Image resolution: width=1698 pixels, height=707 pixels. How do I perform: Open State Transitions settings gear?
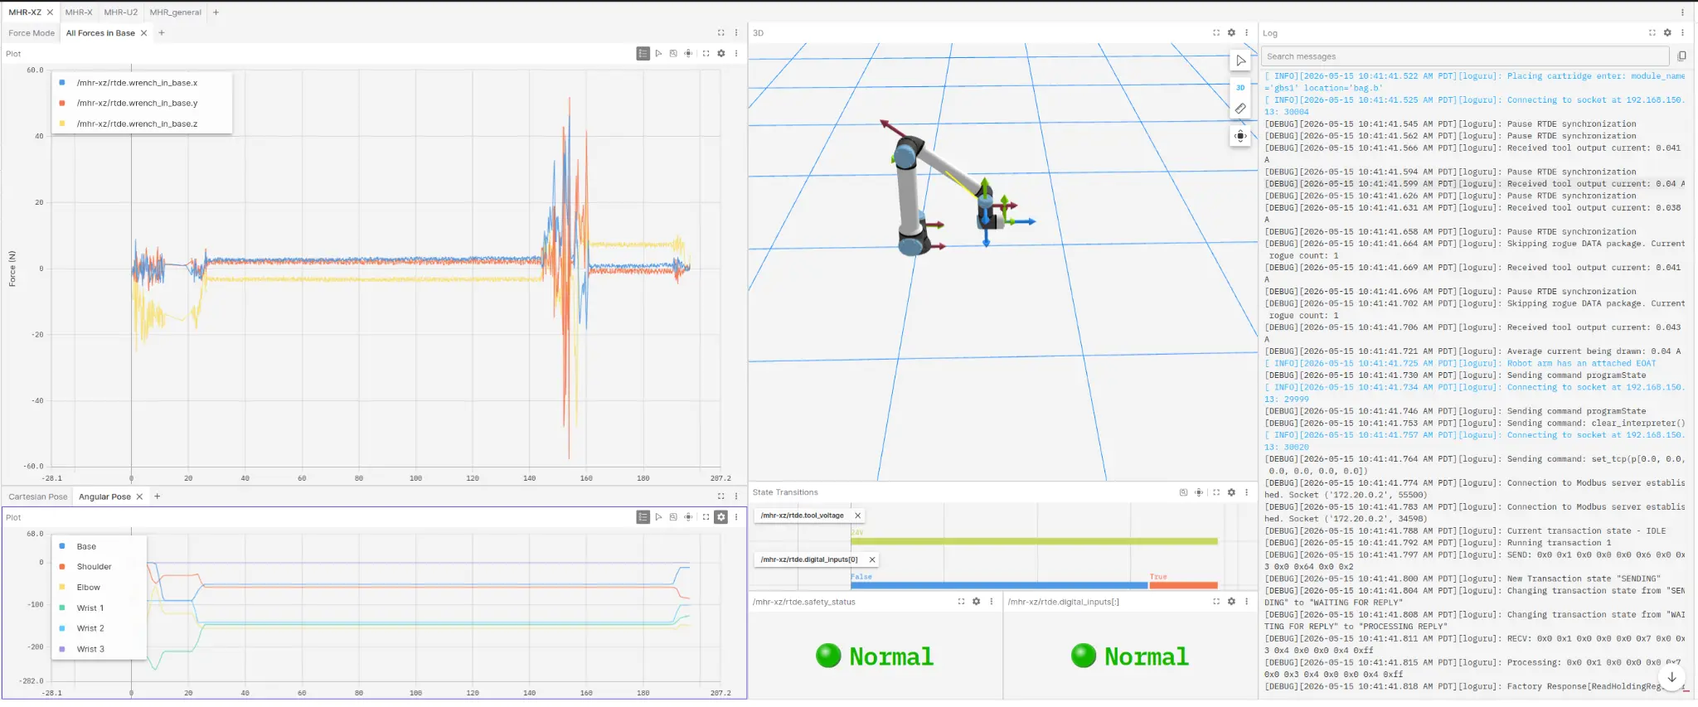point(1231,492)
